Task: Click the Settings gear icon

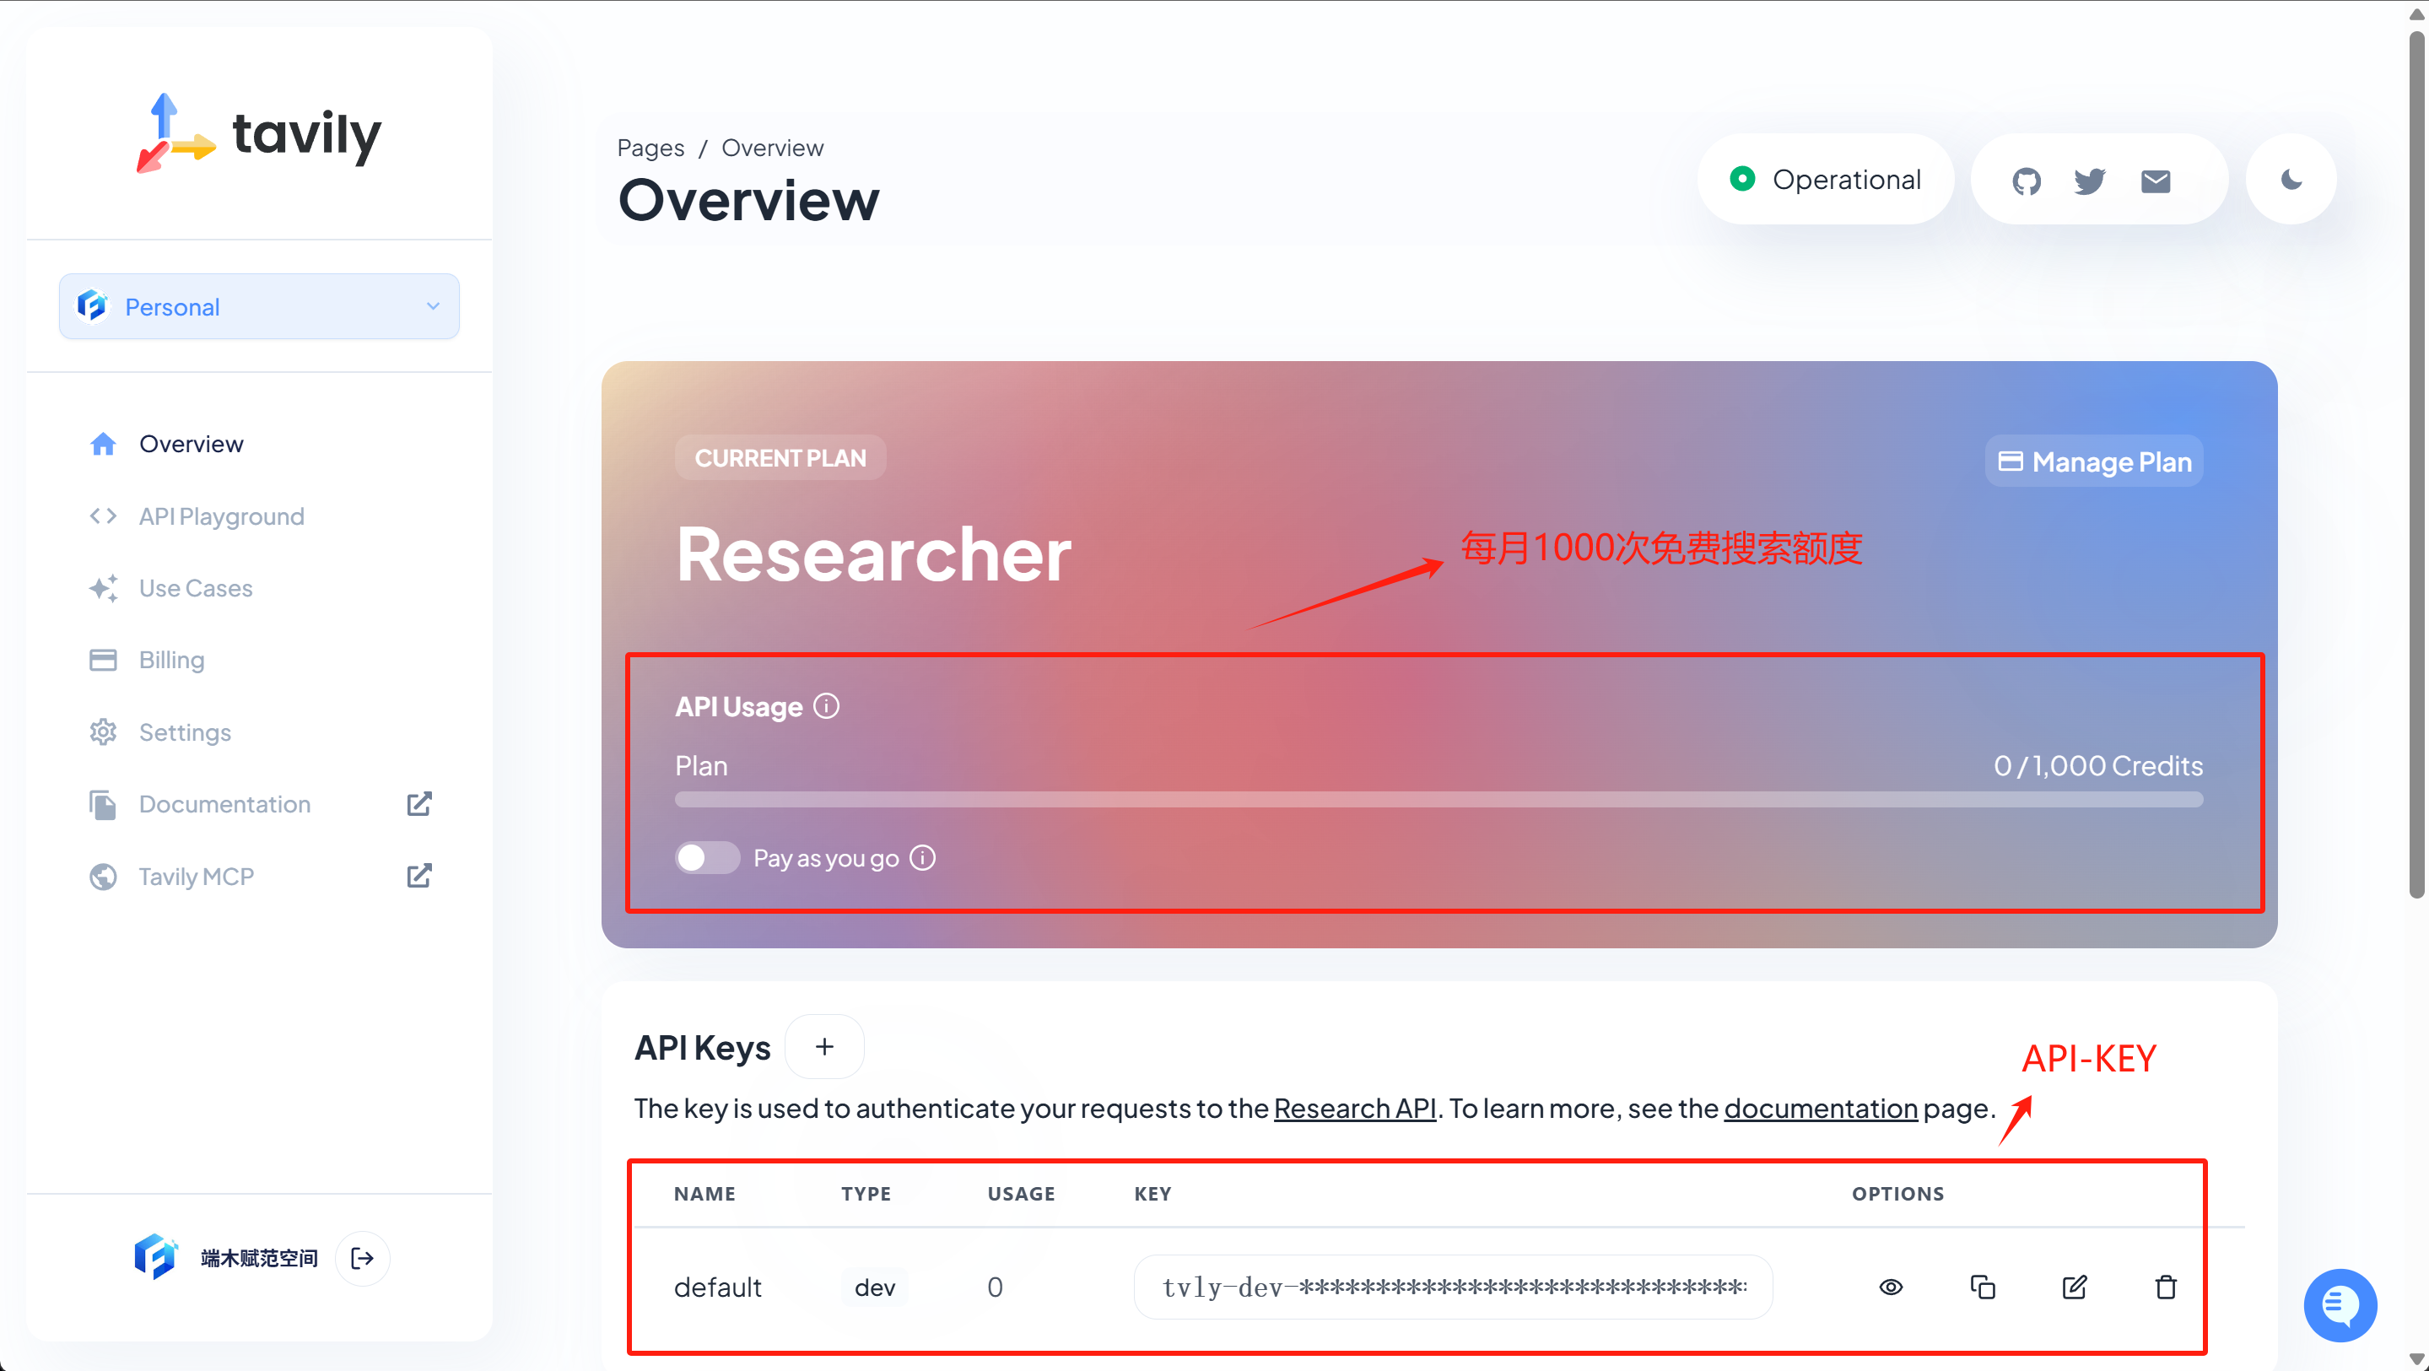Action: pyautogui.click(x=103, y=732)
